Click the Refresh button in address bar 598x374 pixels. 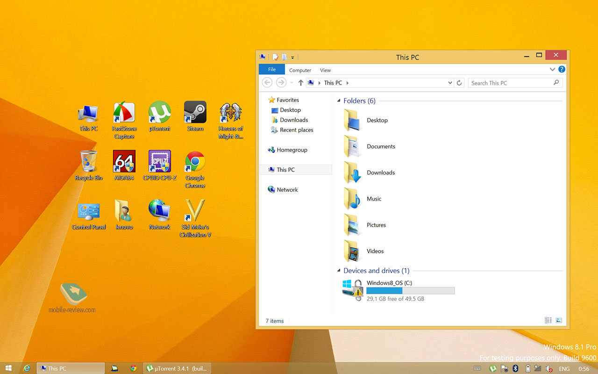point(459,83)
